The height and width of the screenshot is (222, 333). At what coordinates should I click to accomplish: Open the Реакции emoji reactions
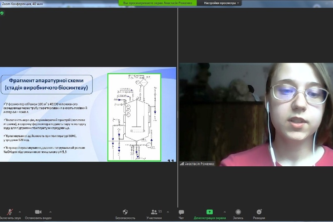click(259, 212)
